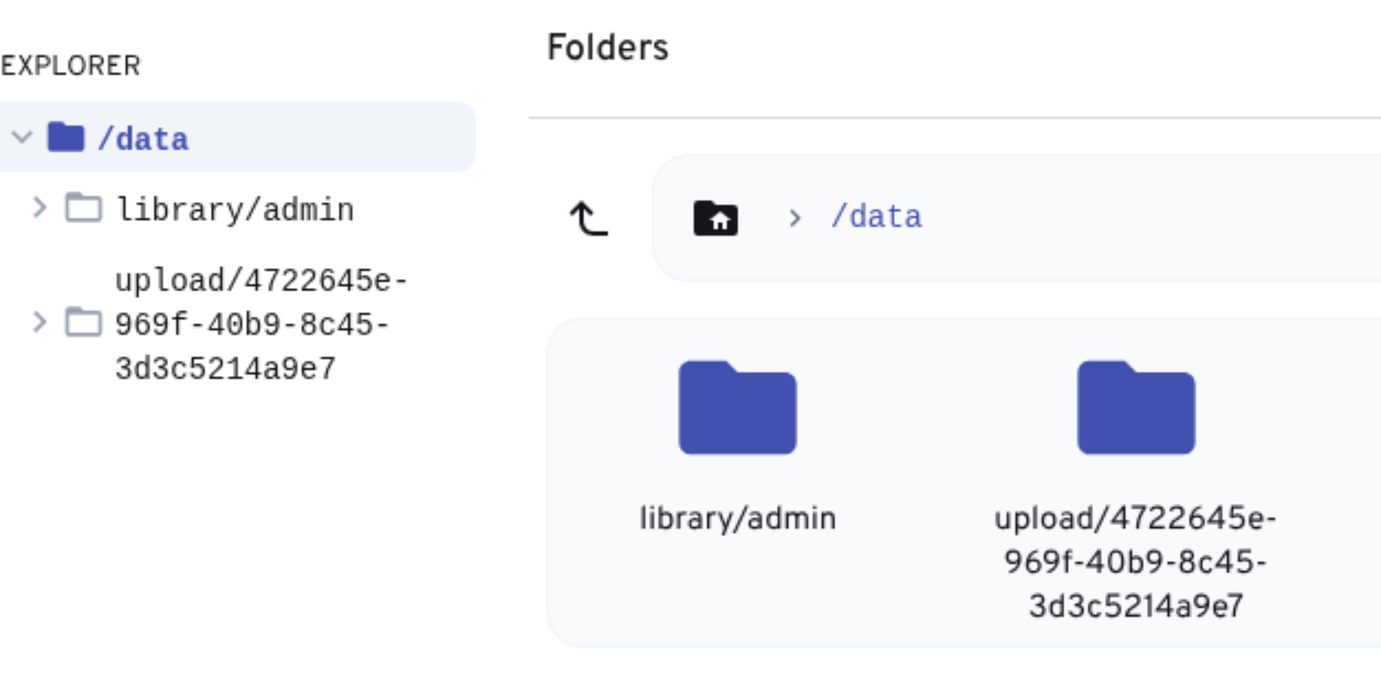Click the breadcrumb separator chevron before /data
This screenshot has width=1381, height=694.
[x=794, y=218]
